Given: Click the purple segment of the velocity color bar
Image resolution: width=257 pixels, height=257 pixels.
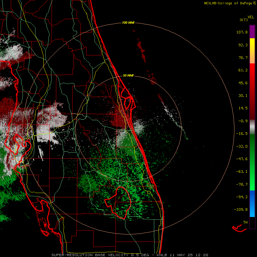Looking at the screenshot, I should click(252, 32).
